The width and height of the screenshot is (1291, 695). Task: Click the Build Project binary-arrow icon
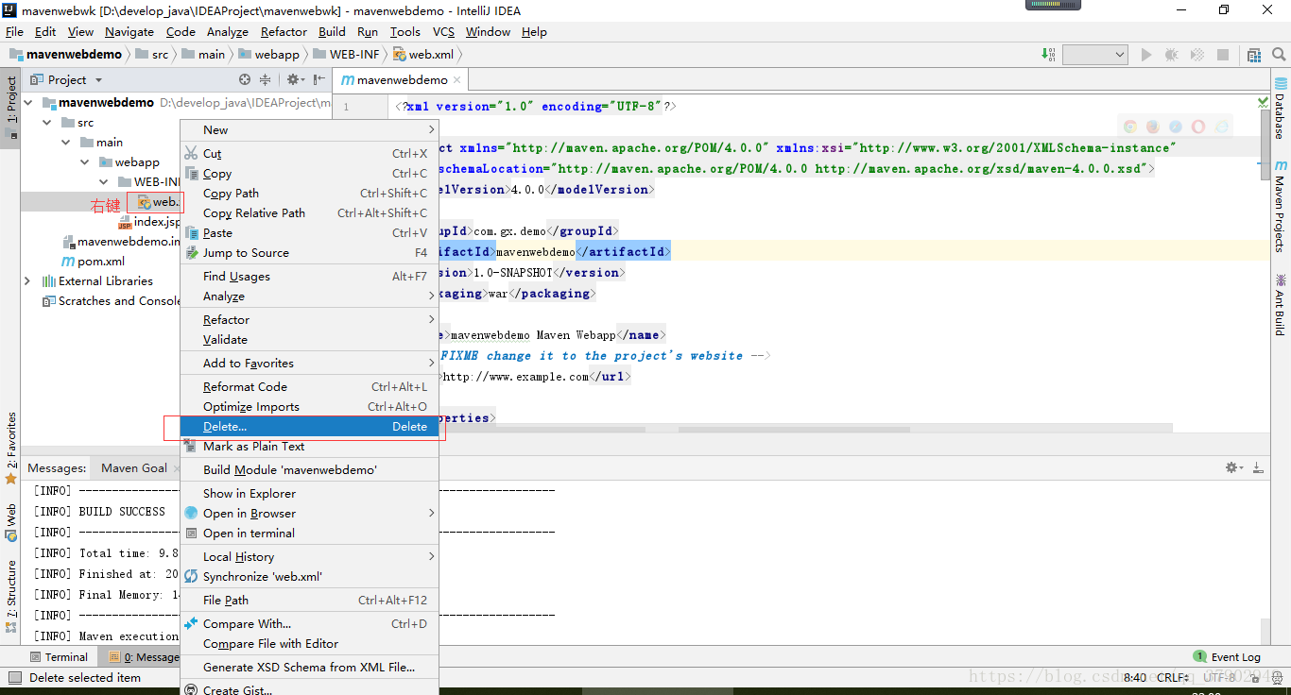[1049, 55]
